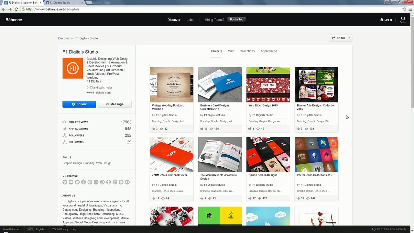Open the Dribbble profile icon
Screen dimensions: 414x233
(x=90, y=182)
